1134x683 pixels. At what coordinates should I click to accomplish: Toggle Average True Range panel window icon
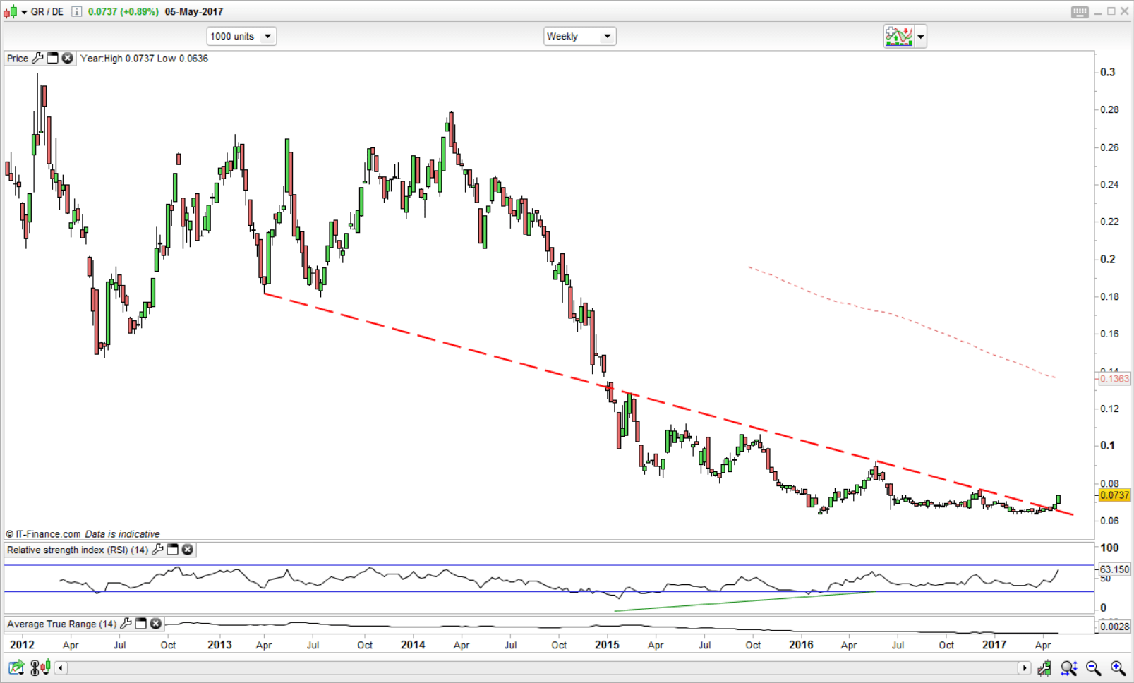click(x=140, y=624)
